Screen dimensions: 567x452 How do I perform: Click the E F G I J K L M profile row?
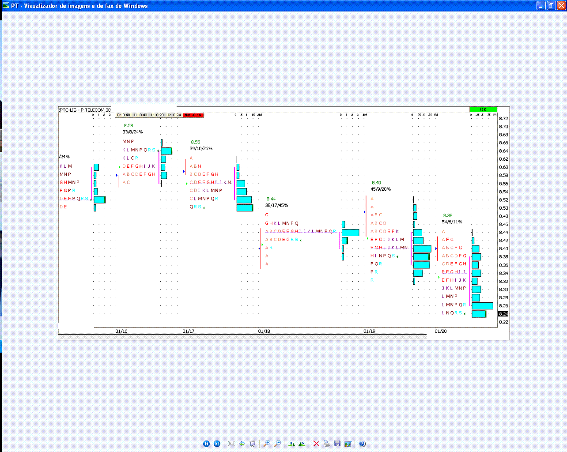(x=387, y=240)
